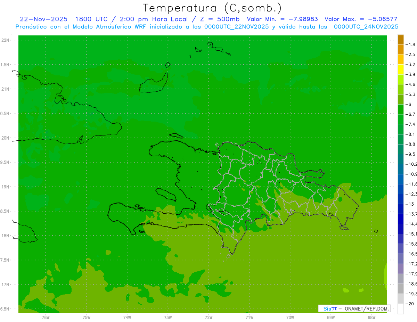Click the "76W" longitude label
417x322 pixels.
[x=46, y=317]
